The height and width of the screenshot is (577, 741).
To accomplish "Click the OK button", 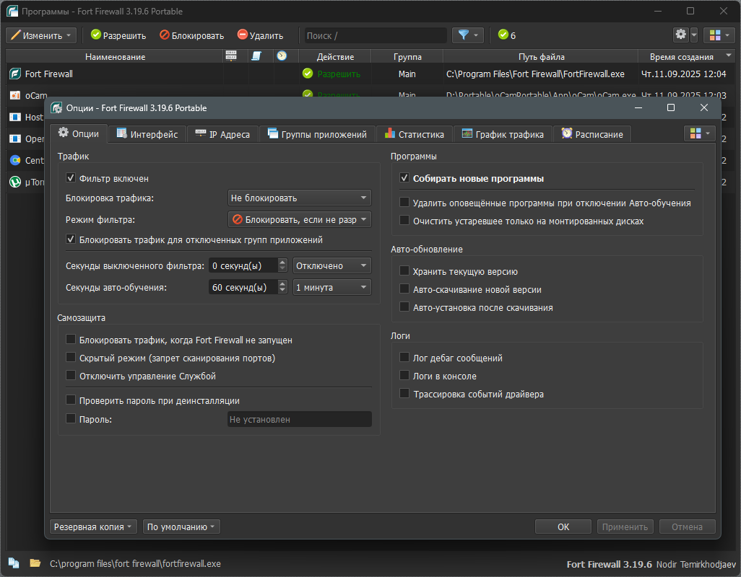I will point(563,527).
